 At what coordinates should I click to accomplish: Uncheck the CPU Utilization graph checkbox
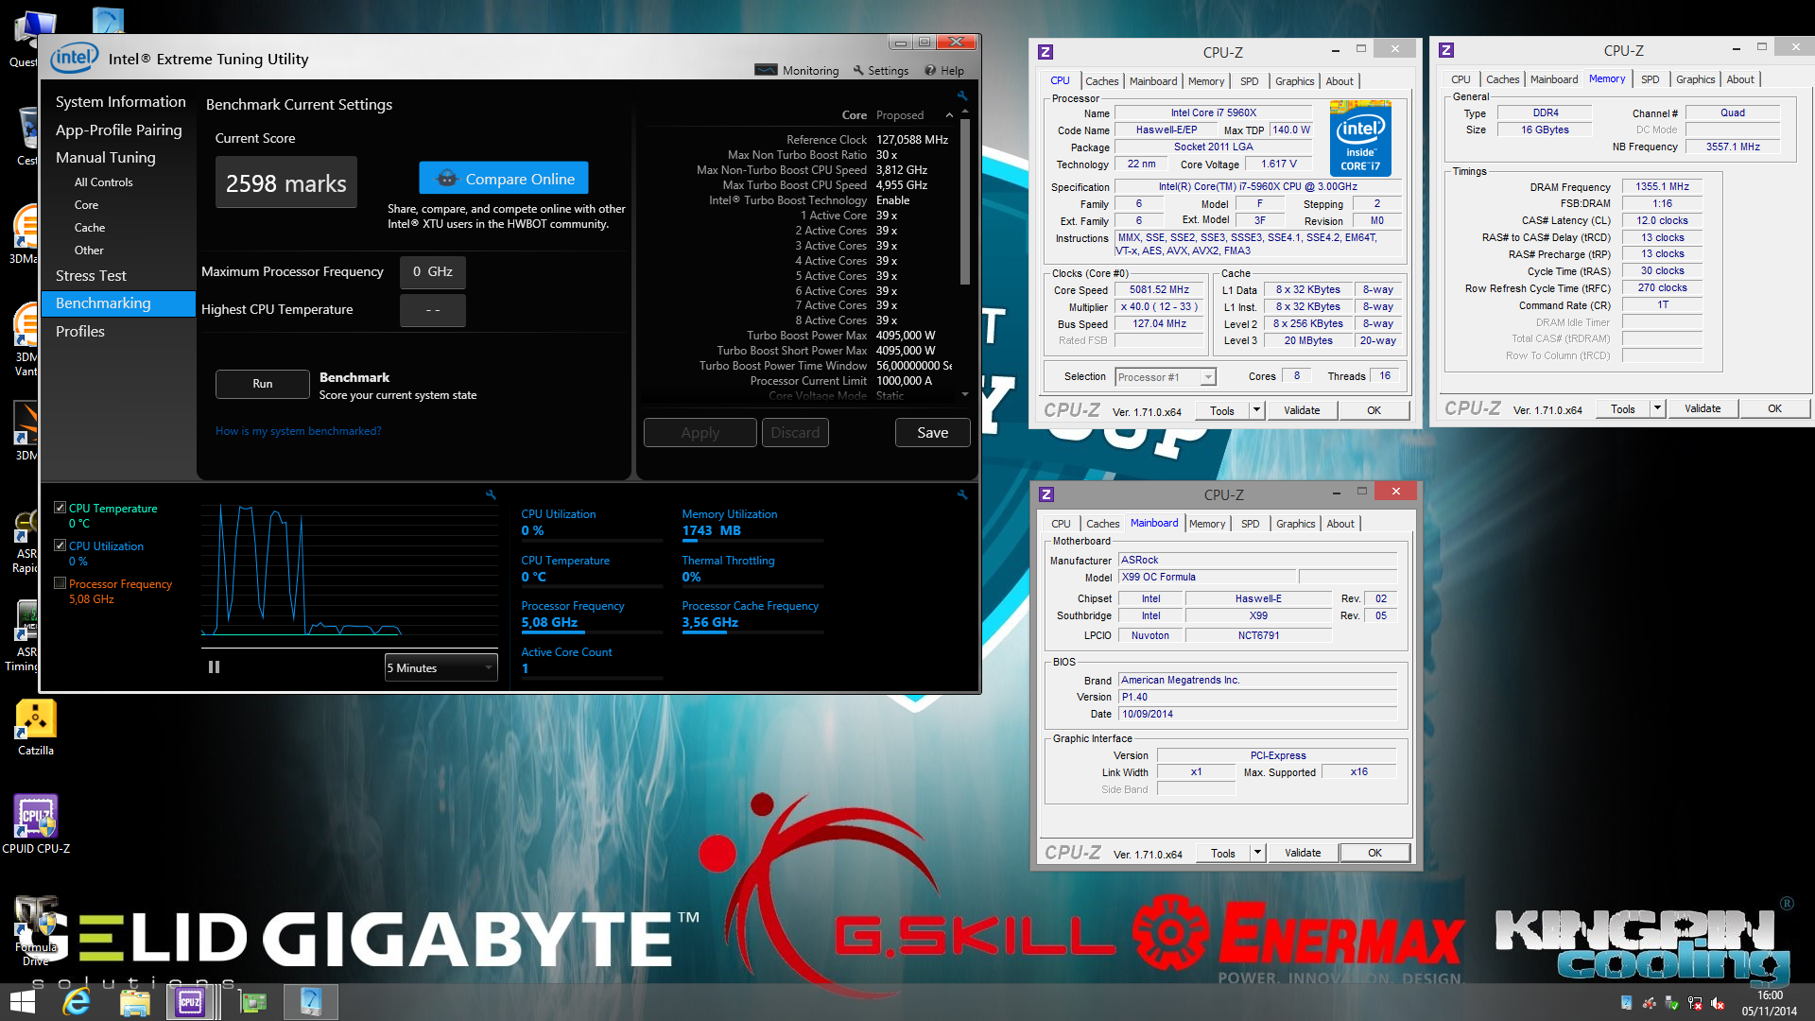60,545
